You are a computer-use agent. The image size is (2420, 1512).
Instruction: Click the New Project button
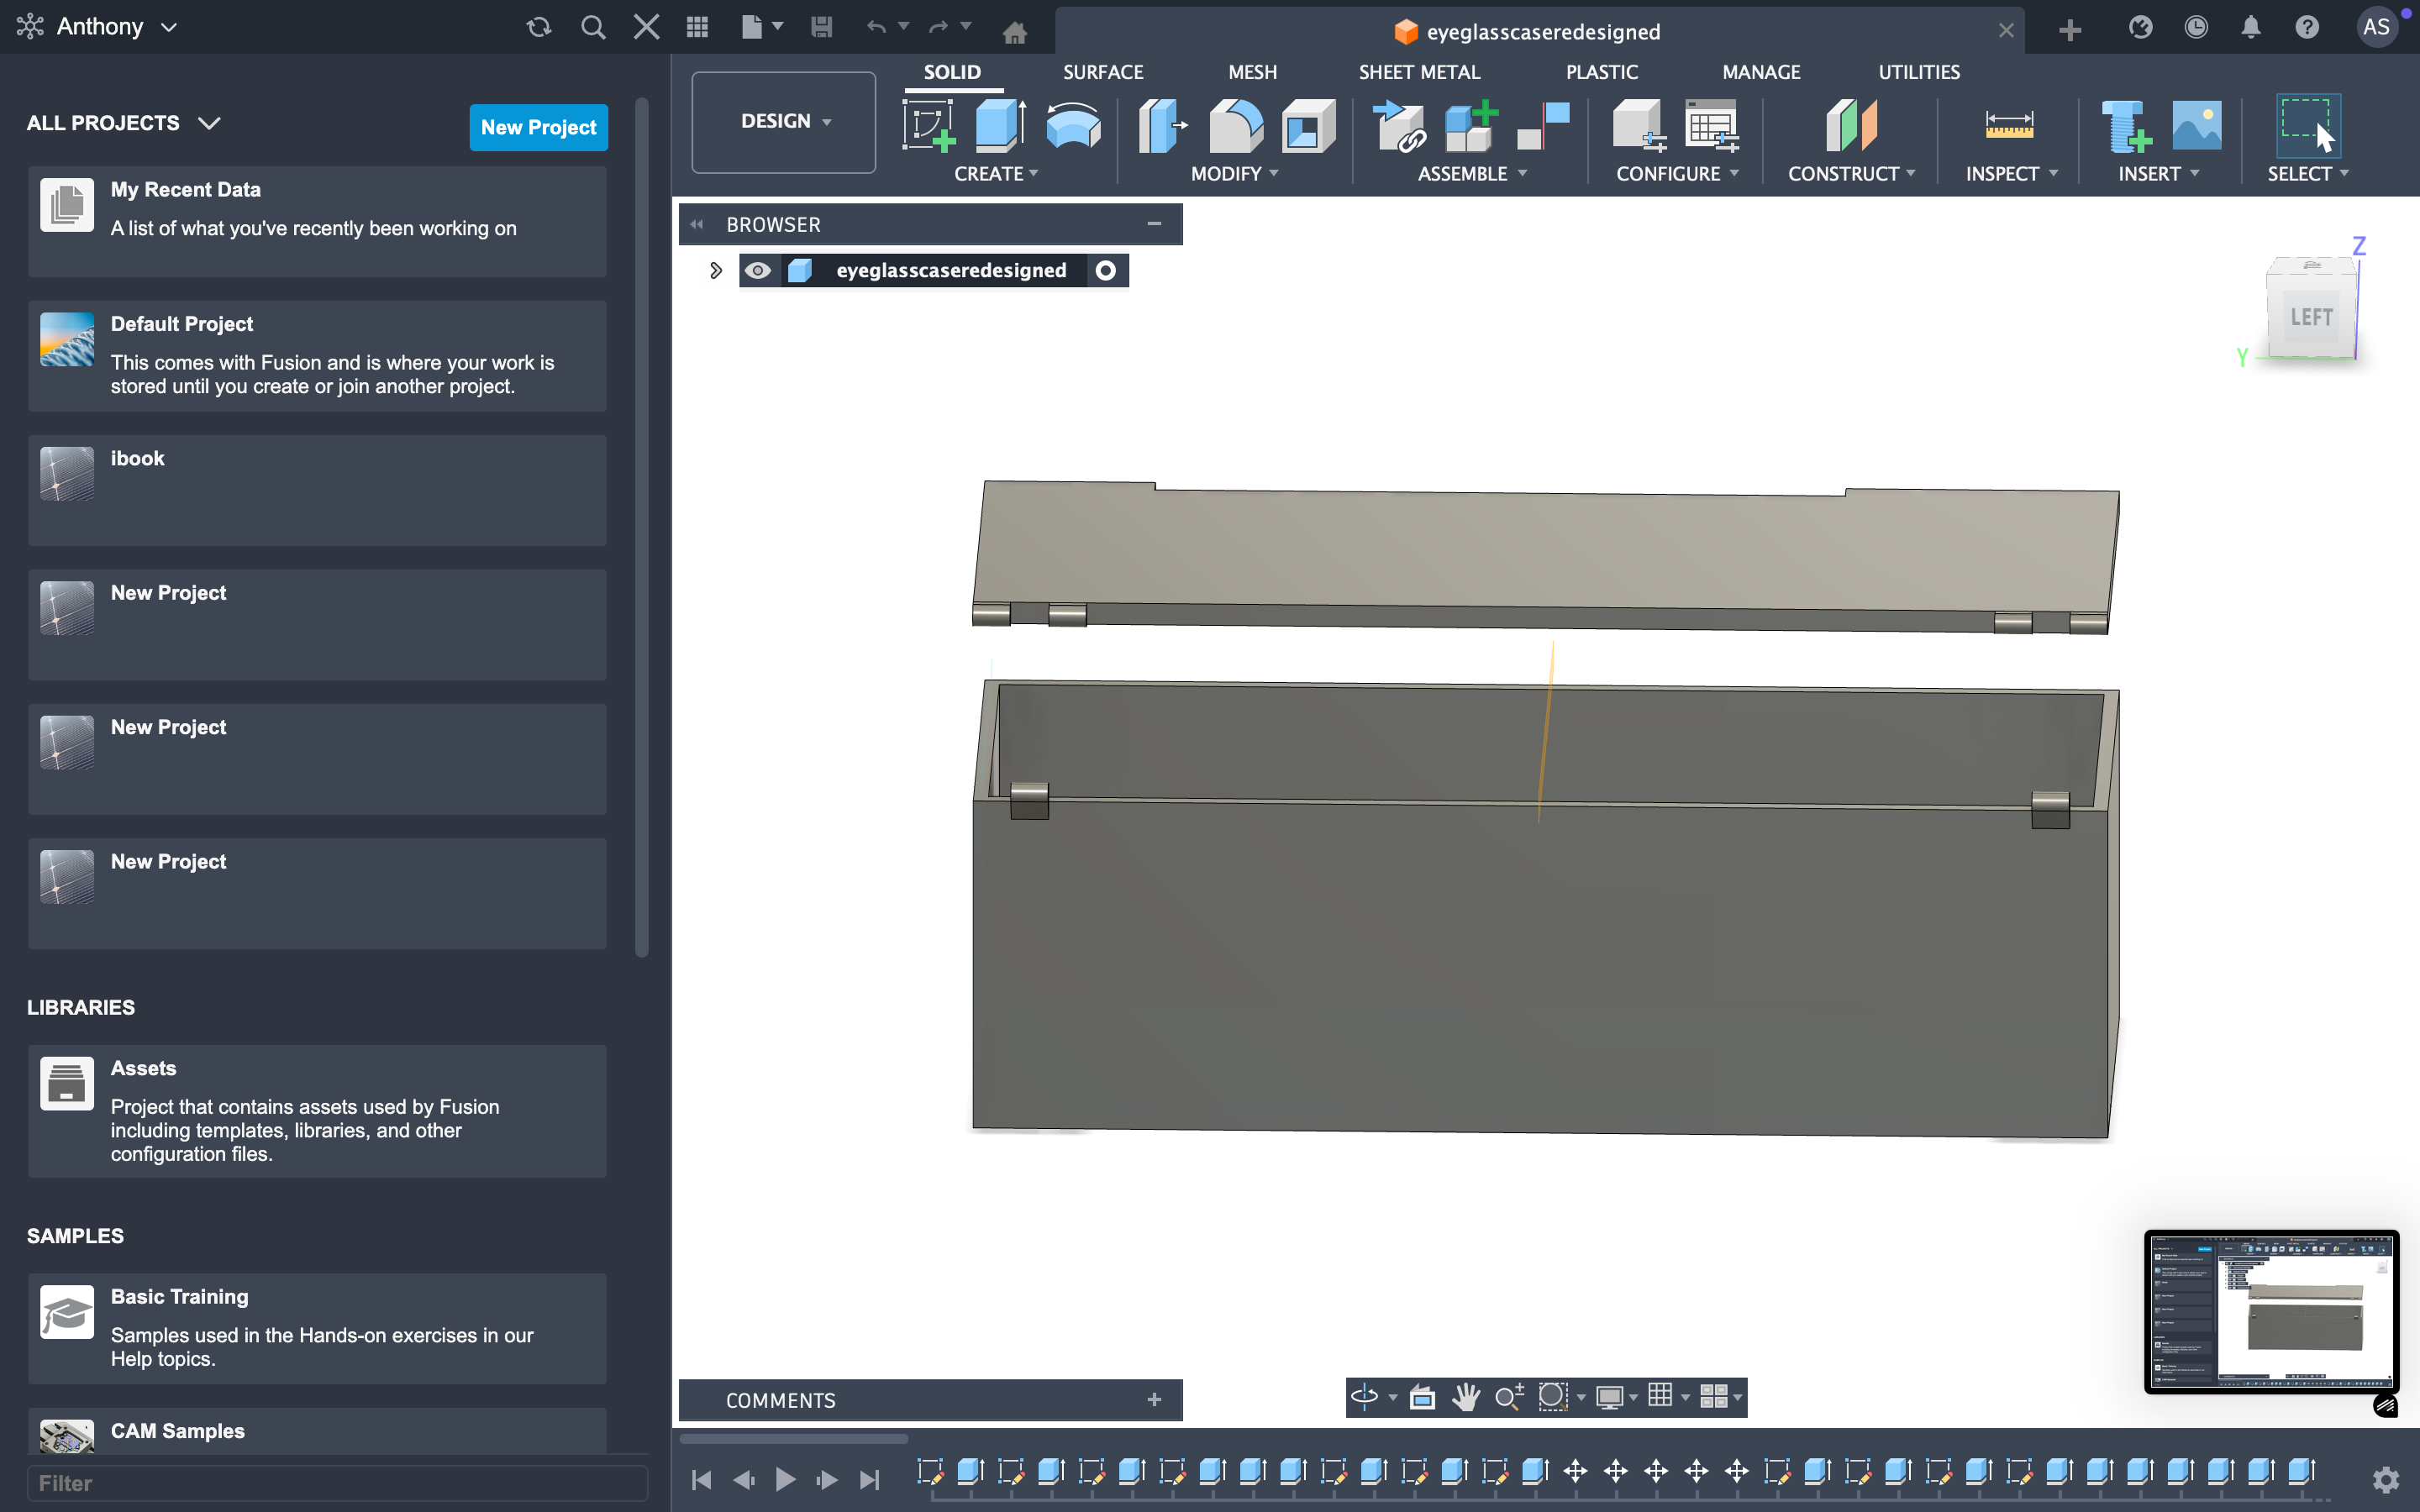[538, 127]
